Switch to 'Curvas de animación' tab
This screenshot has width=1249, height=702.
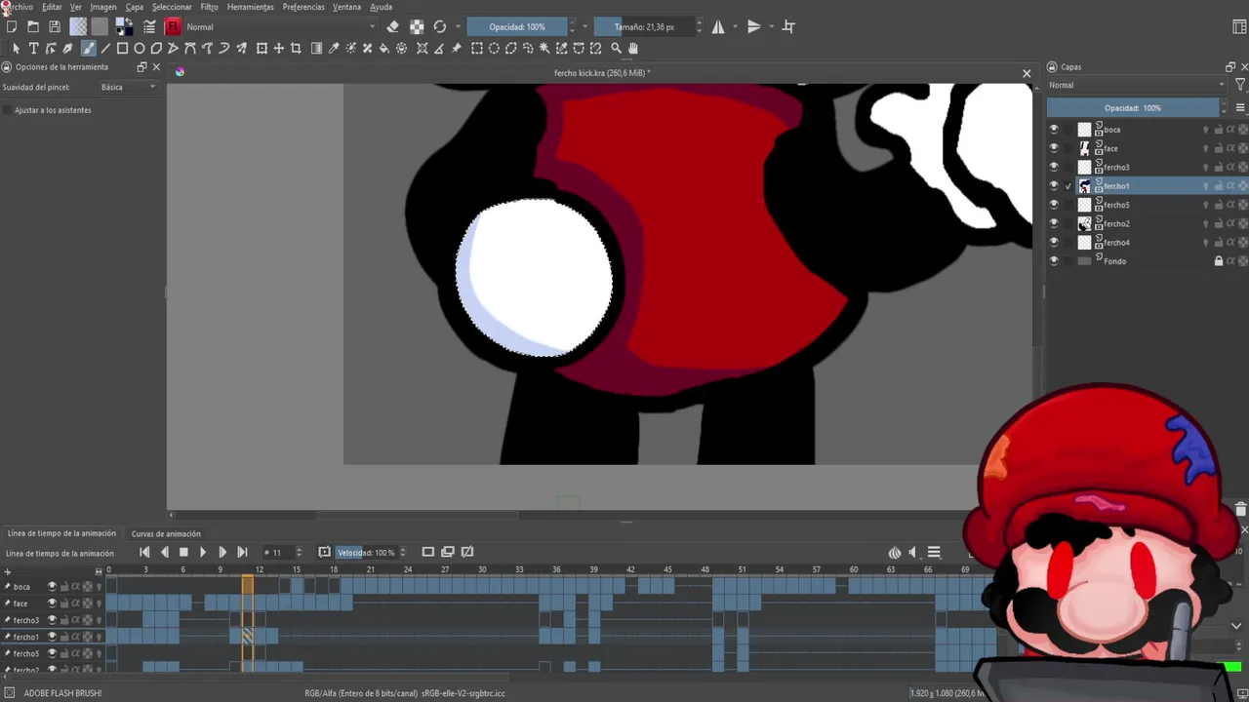pos(166,533)
